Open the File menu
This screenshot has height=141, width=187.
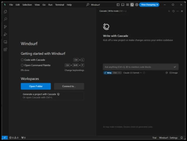point(11,5)
